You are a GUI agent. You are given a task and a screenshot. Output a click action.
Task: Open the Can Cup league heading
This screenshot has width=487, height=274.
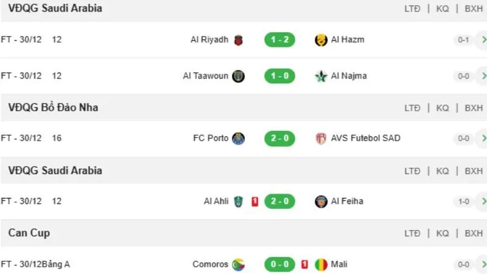pyautogui.click(x=29, y=233)
